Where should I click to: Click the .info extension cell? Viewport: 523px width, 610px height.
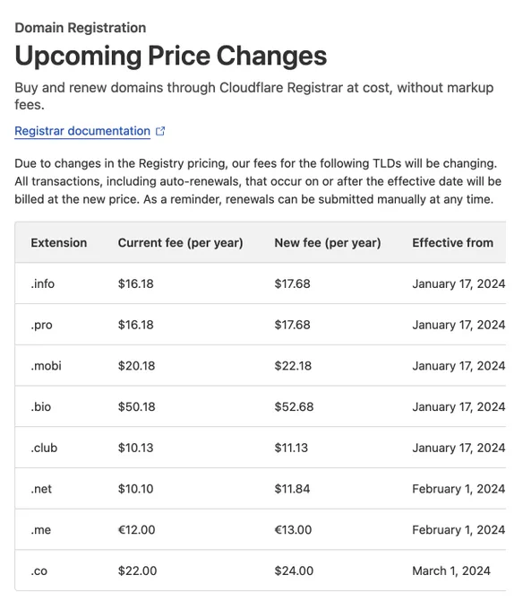pos(42,283)
